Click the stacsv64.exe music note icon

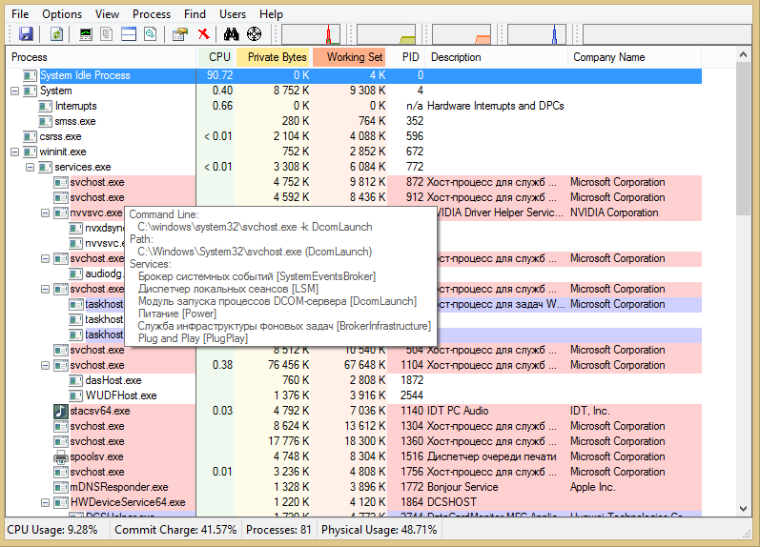[x=60, y=411]
